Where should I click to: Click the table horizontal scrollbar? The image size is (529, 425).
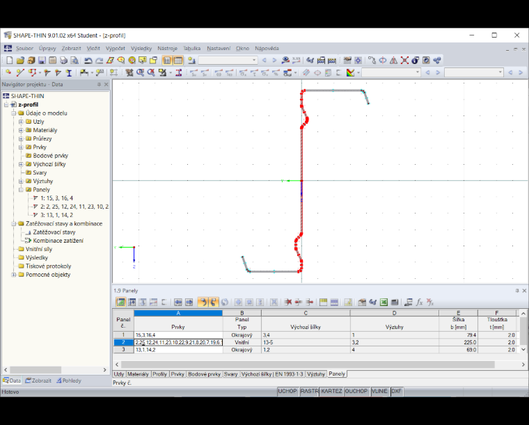(x=308, y=364)
